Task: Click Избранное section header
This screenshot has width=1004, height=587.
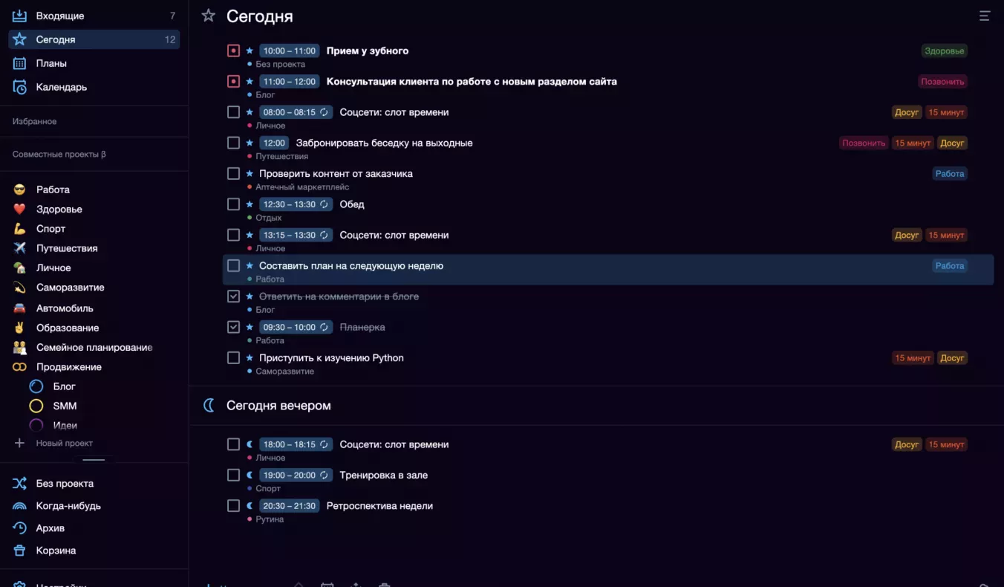Action: point(35,121)
